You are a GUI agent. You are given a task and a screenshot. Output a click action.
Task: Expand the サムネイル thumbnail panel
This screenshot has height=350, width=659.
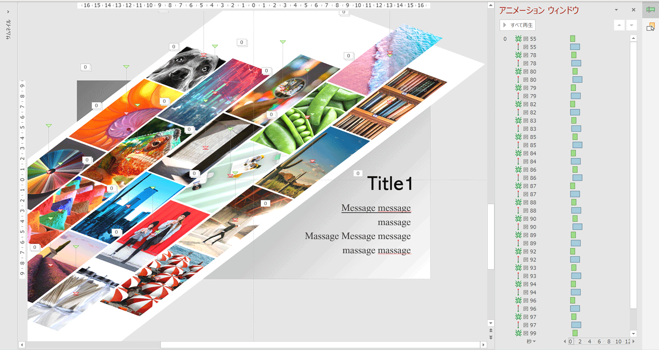(x=8, y=25)
